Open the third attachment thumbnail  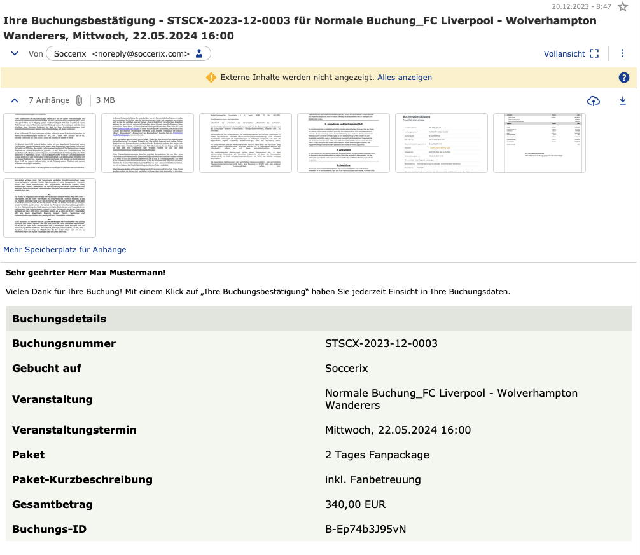246,143
